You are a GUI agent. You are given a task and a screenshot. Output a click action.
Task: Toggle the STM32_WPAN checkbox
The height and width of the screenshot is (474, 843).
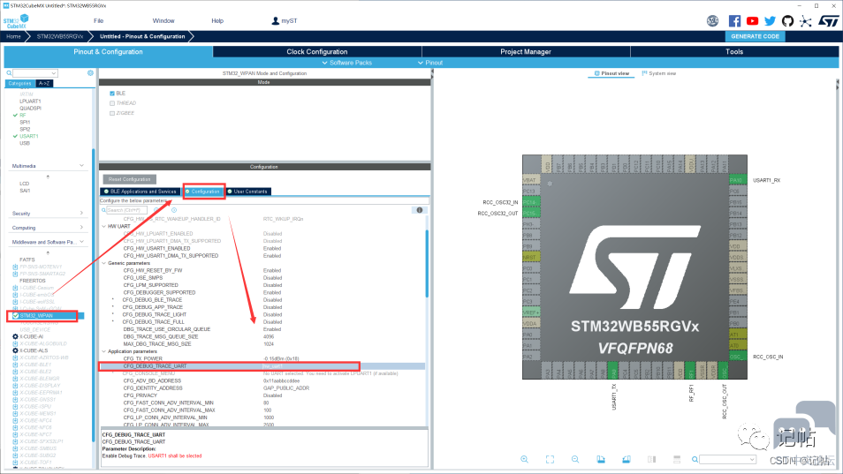point(16,316)
